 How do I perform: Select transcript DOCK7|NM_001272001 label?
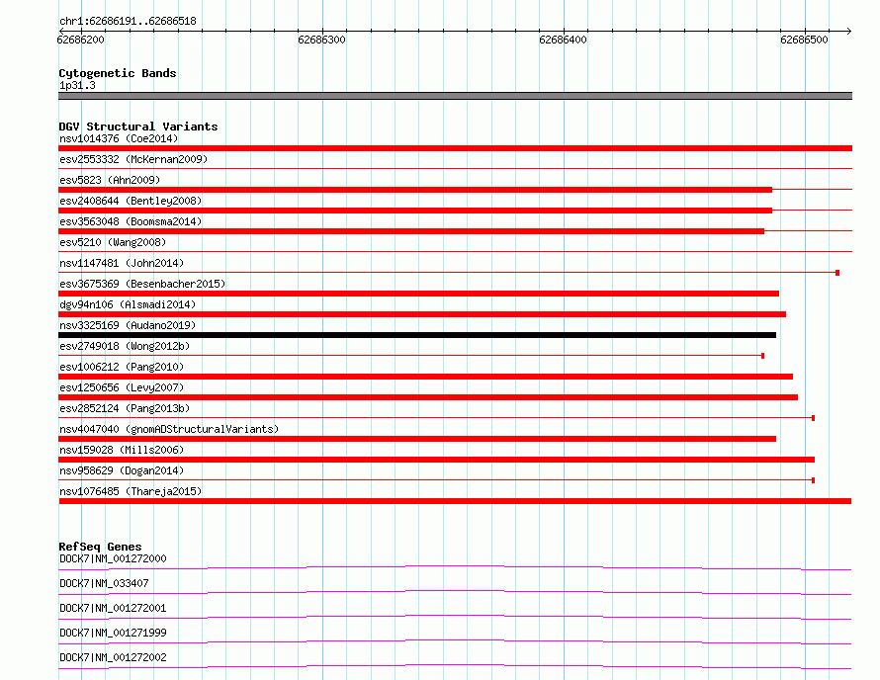pos(113,608)
